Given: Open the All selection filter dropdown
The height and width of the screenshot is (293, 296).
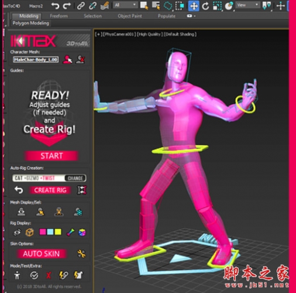Looking at the screenshot, I should pos(125,5).
